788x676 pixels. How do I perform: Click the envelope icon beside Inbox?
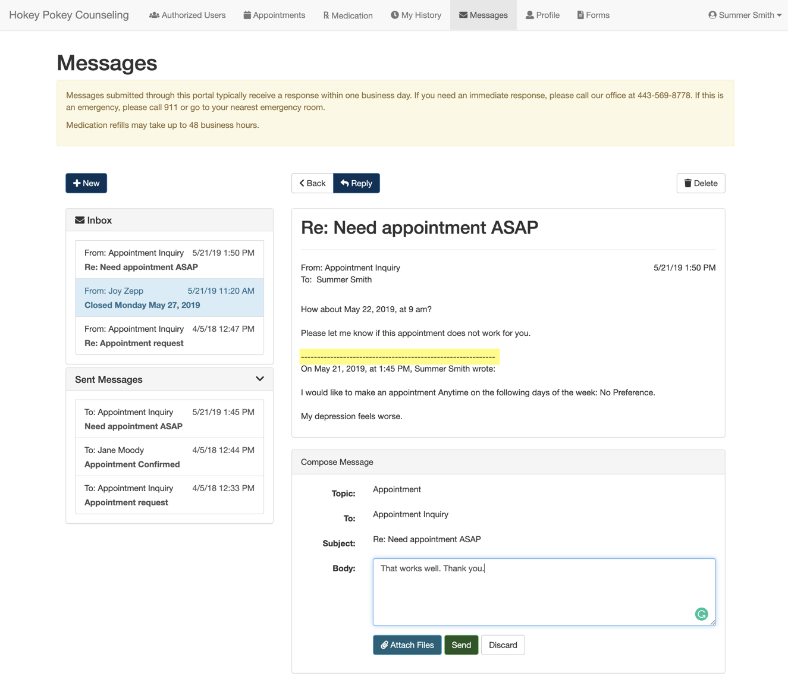point(80,220)
